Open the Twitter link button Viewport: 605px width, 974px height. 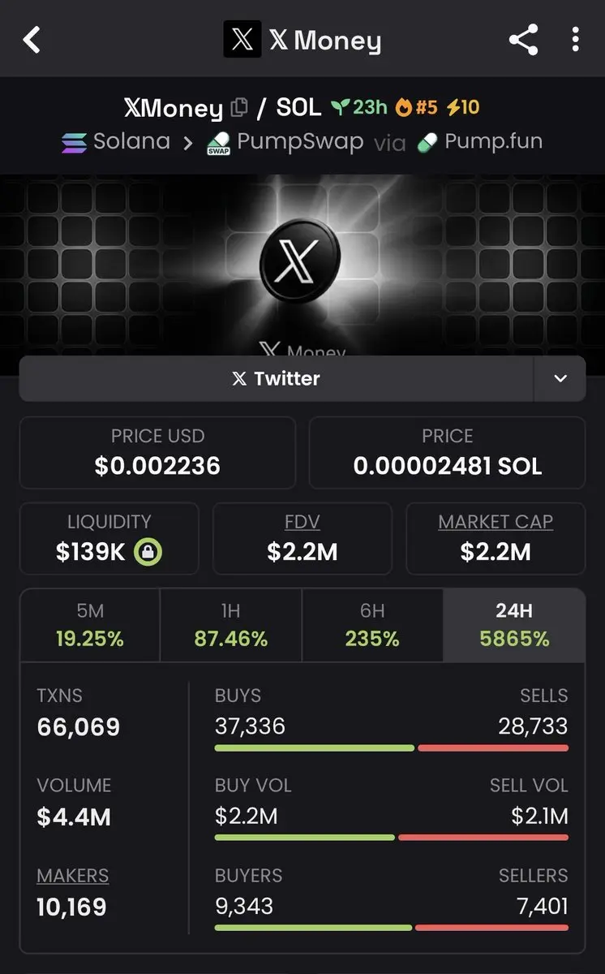coord(276,378)
